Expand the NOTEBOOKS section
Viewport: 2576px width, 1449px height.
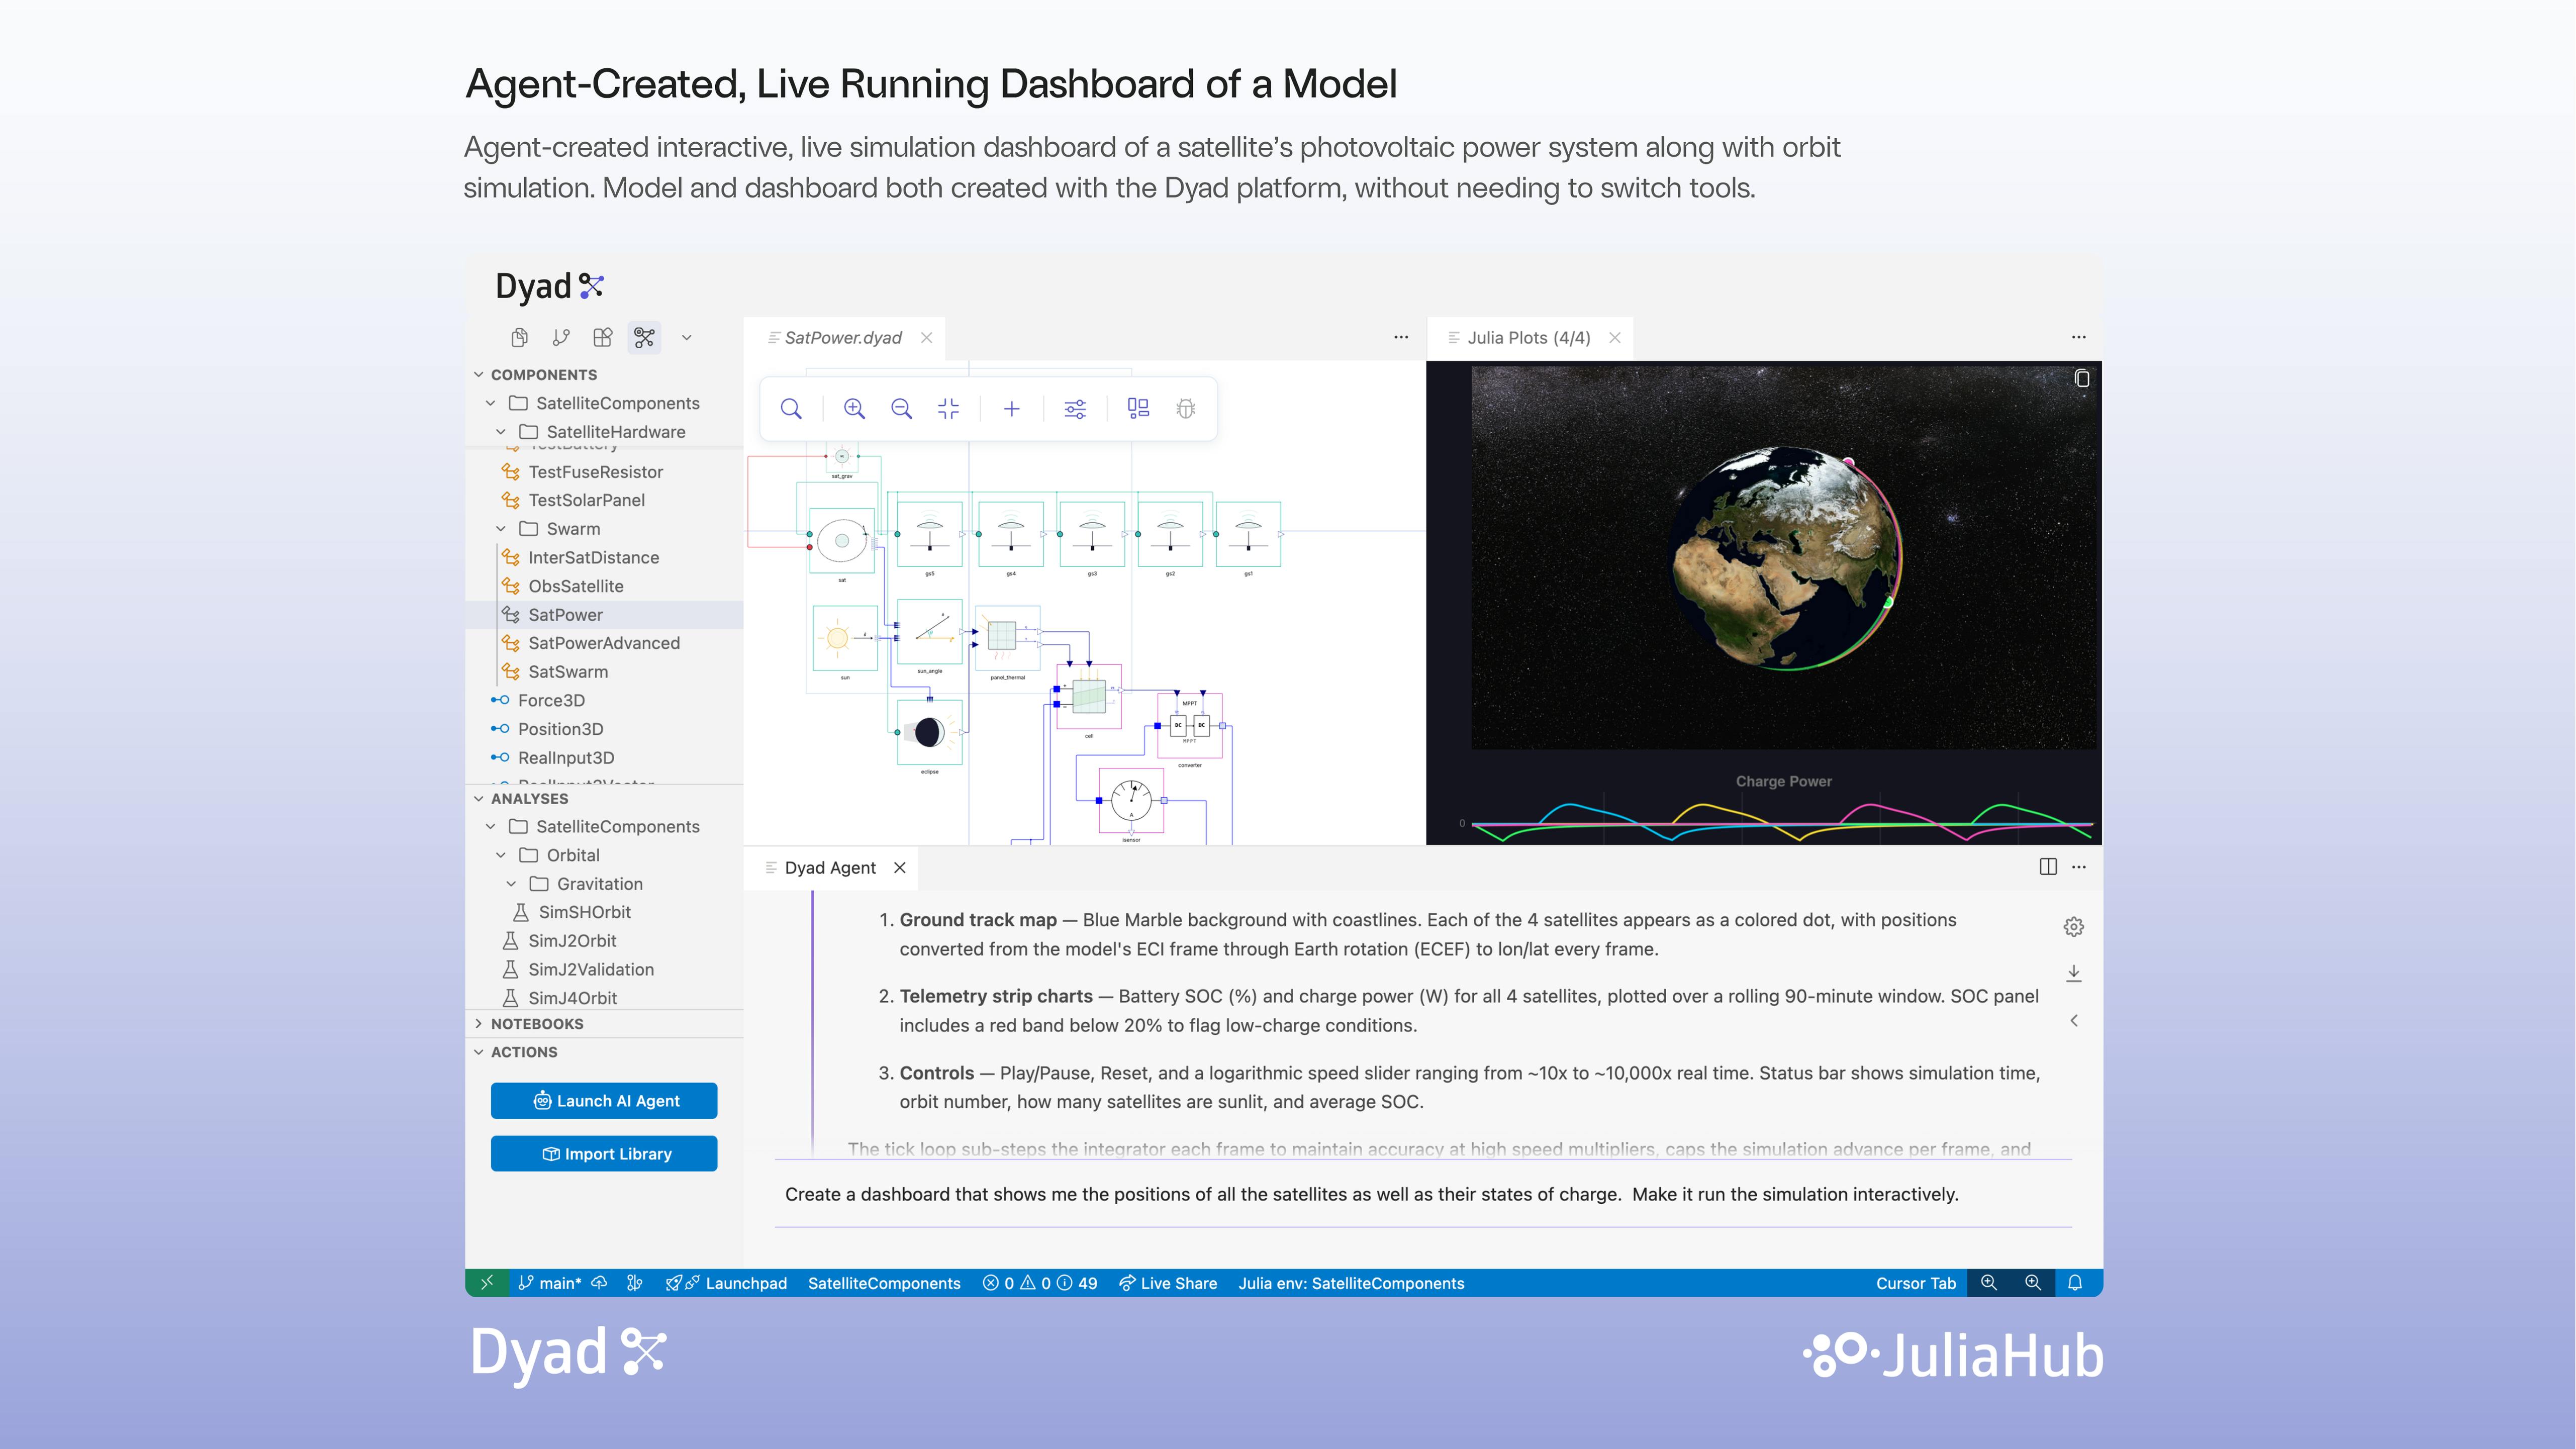pyautogui.click(x=479, y=1024)
